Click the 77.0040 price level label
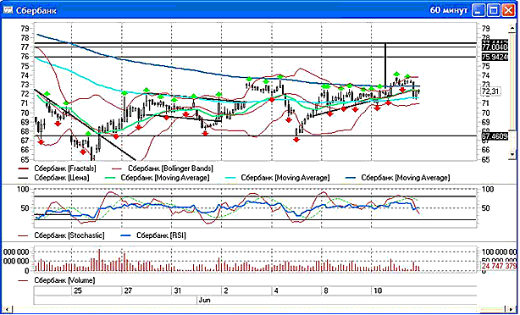This screenshot has height=315, width=520. [x=495, y=47]
